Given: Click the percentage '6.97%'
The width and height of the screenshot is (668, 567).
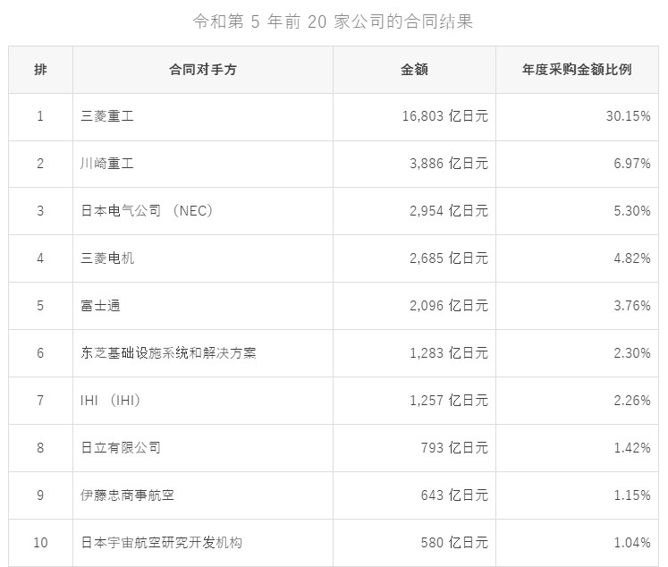Looking at the screenshot, I should click(632, 164).
